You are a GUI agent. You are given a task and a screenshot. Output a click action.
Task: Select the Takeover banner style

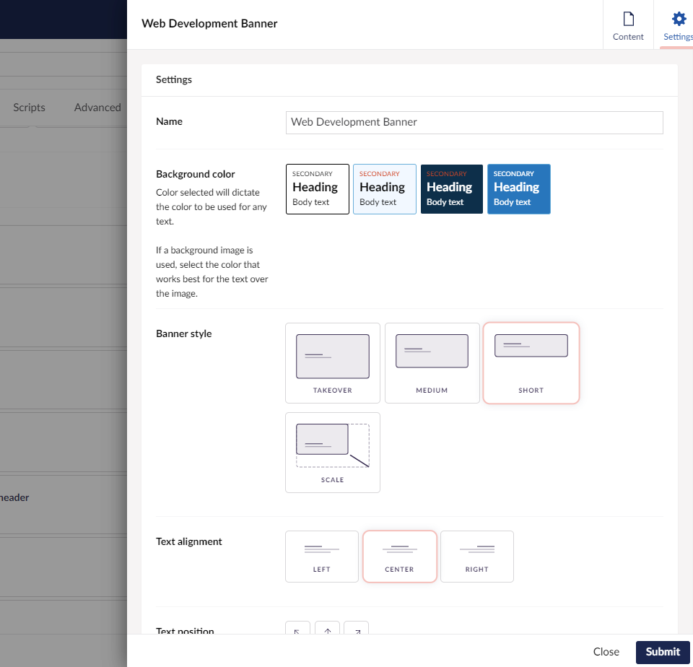332,362
